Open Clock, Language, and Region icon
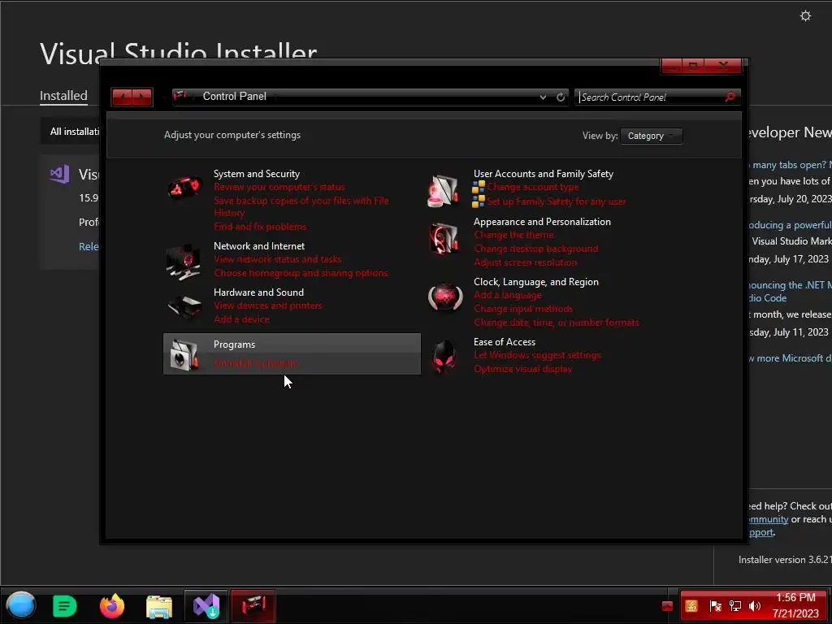Viewport: 832px width, 624px height. coord(445,297)
